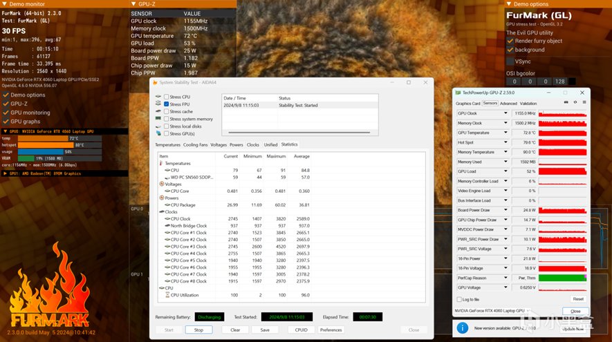Switch to the Voltages tab in AIDA64
612x342 pixels.
pyautogui.click(x=219, y=144)
